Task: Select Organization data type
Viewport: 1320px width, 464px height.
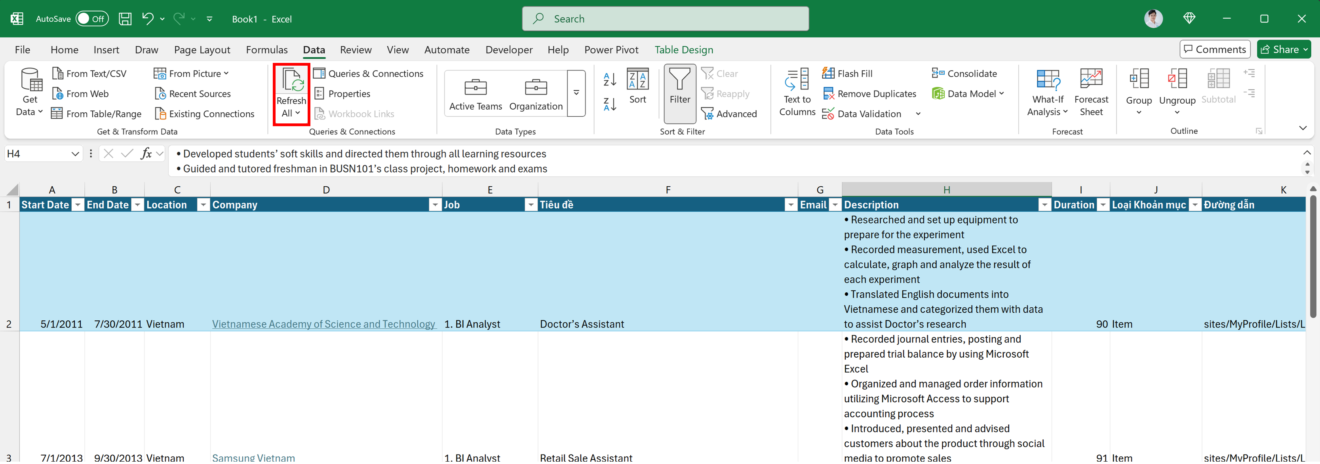Action: click(x=535, y=94)
